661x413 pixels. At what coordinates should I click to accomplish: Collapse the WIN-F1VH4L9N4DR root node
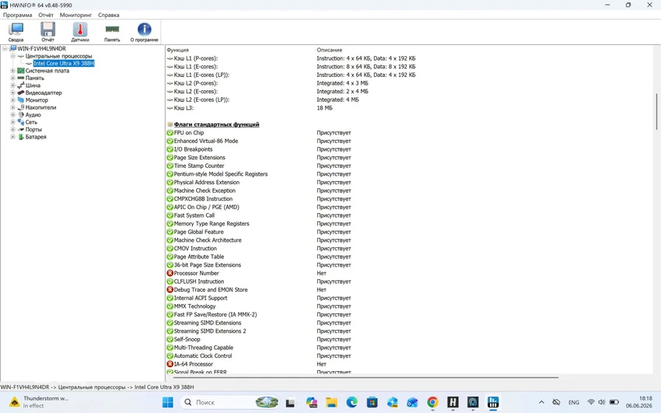tap(5, 48)
